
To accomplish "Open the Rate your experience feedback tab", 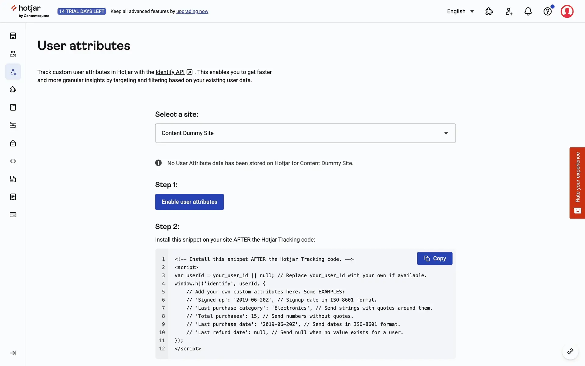I will tap(577, 183).
